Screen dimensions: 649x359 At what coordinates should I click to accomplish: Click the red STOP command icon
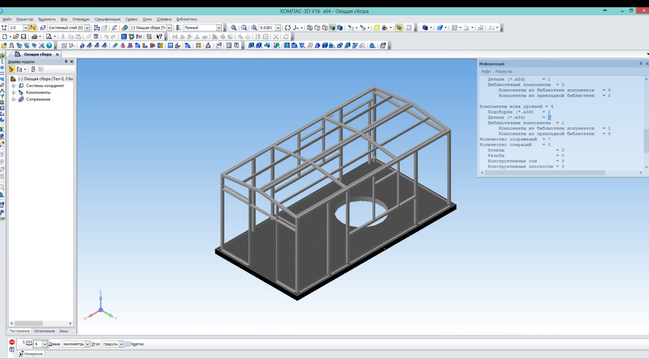point(12,342)
